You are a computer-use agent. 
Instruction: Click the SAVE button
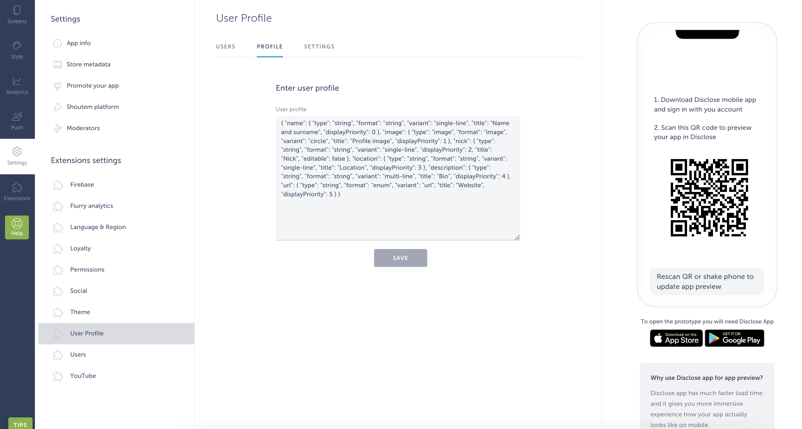click(400, 258)
